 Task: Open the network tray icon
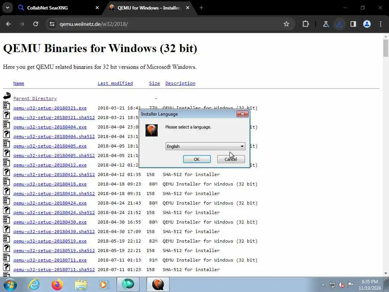(x=332, y=285)
